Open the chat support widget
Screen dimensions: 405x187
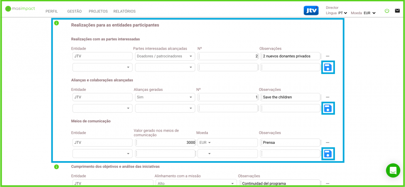pyautogui.click(x=392, y=170)
